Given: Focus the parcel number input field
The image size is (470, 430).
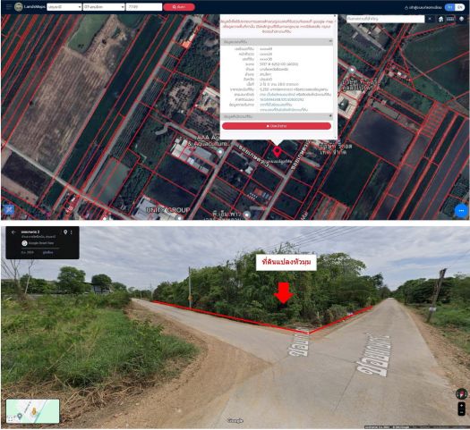Looking at the screenshot, I should (x=144, y=6).
